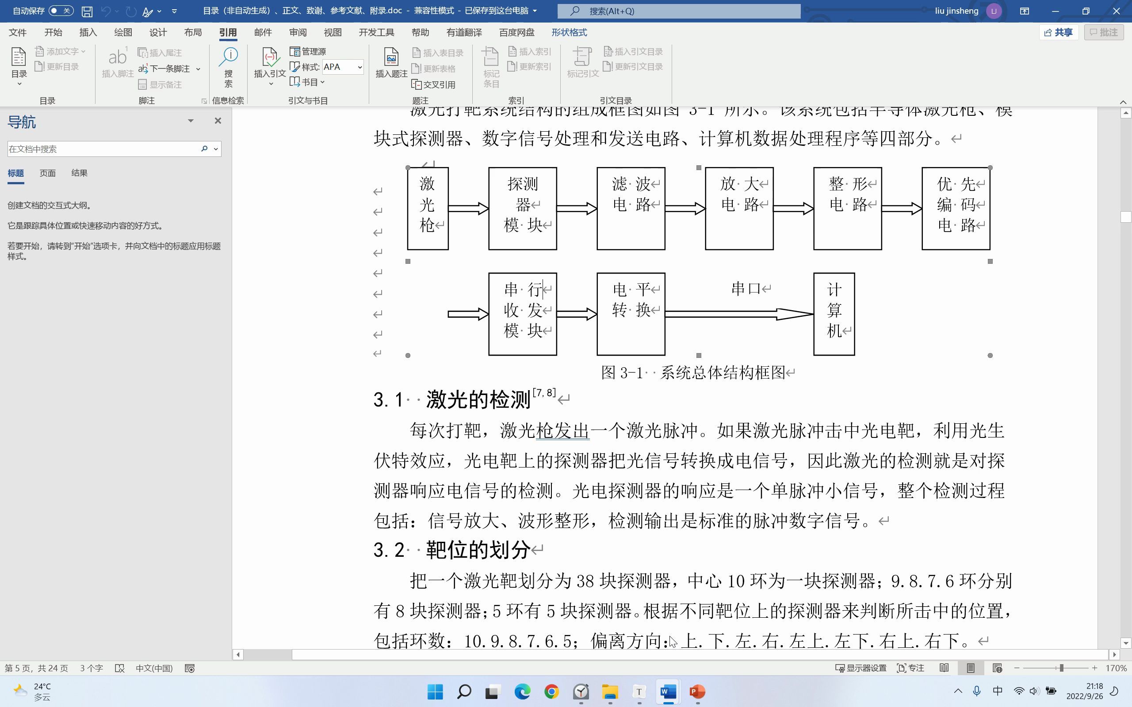Screen dimensions: 1132x707
Task: Switch to 结果 tab in Navigation pane
Action: pos(79,173)
